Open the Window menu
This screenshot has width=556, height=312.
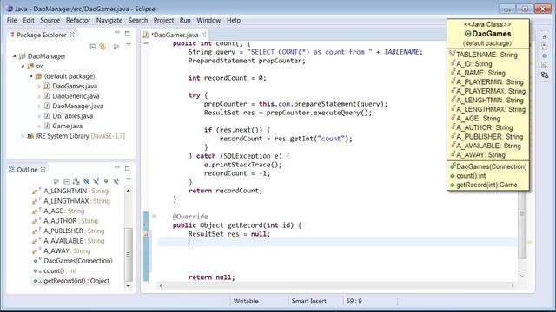coord(208,20)
